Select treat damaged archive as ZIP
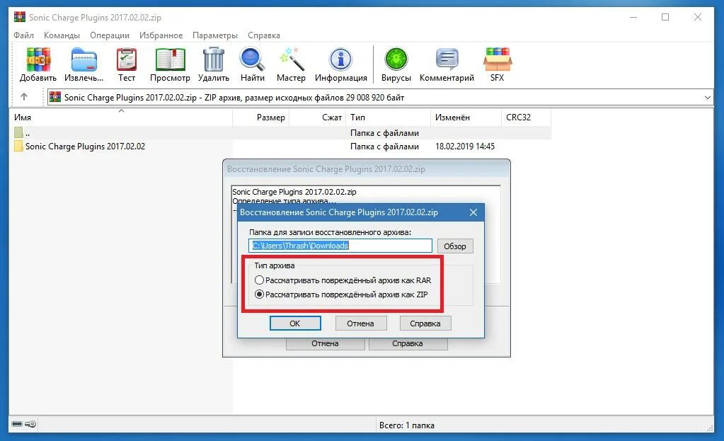Image resolution: width=724 pixels, height=441 pixels. point(259,294)
